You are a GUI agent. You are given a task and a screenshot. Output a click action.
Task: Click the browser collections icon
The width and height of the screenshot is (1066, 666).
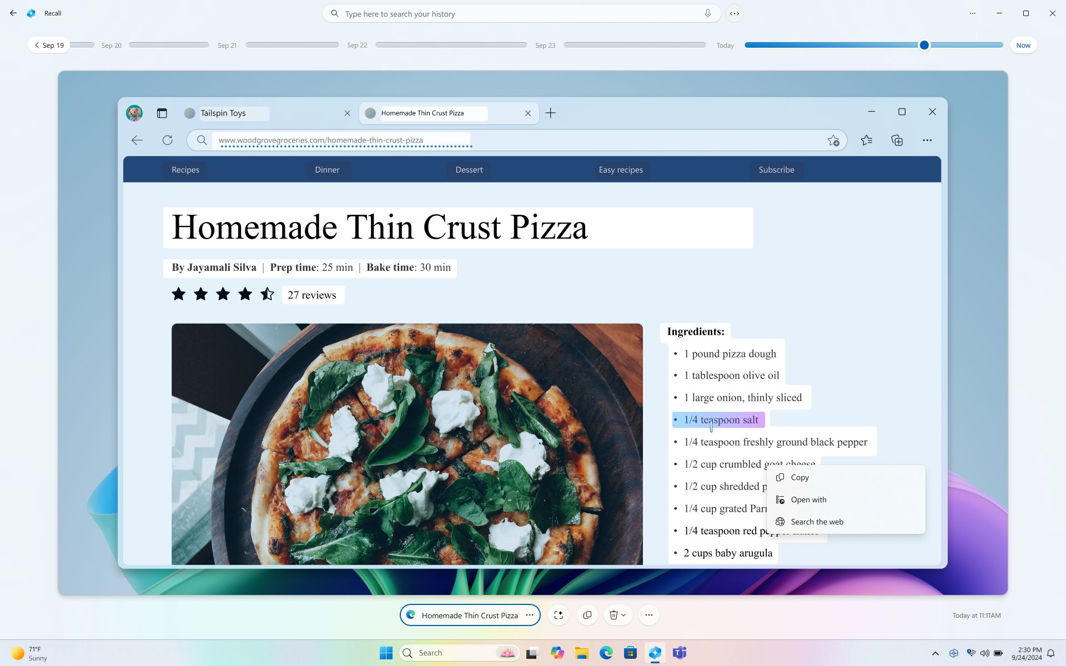coord(897,140)
